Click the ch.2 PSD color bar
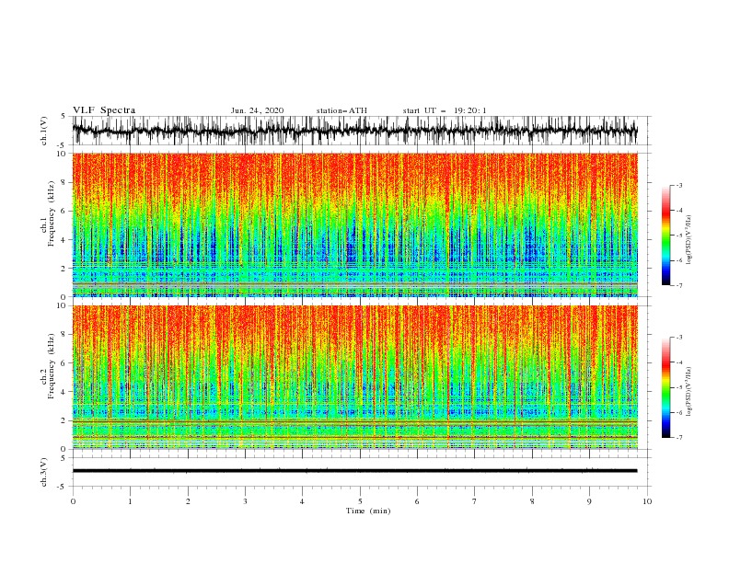 click(665, 387)
